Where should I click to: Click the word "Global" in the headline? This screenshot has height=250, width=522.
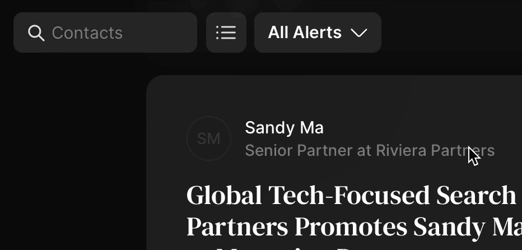pos(224,195)
